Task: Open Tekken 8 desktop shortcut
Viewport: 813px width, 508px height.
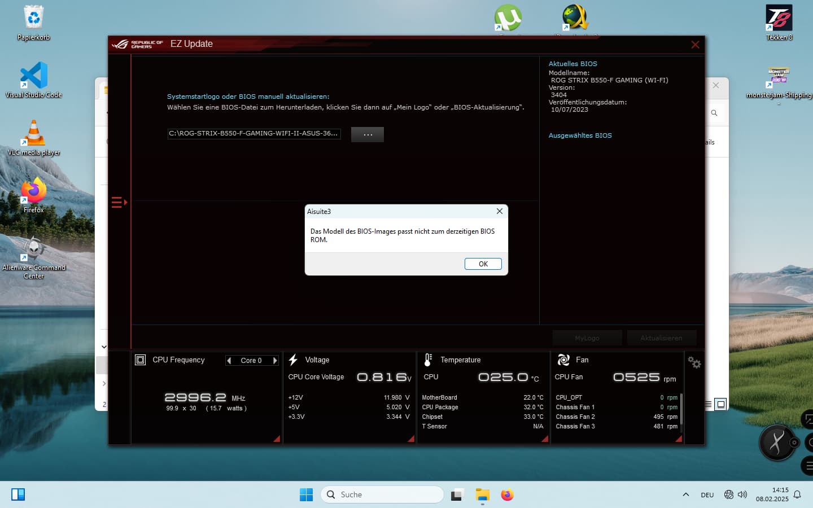Action: 779,23
